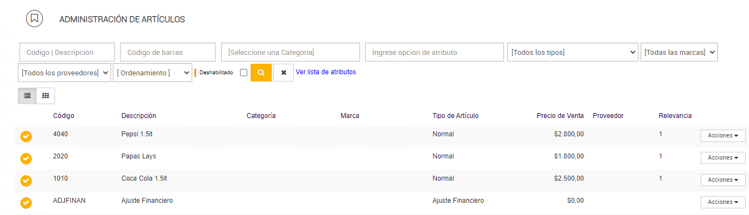The width and height of the screenshot is (749, 215).
Task: Toggle the Deshabilitado checkbox
Action: tap(243, 73)
